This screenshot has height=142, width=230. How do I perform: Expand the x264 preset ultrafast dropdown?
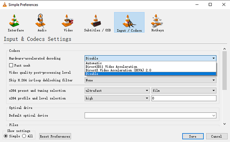(x=117, y=91)
